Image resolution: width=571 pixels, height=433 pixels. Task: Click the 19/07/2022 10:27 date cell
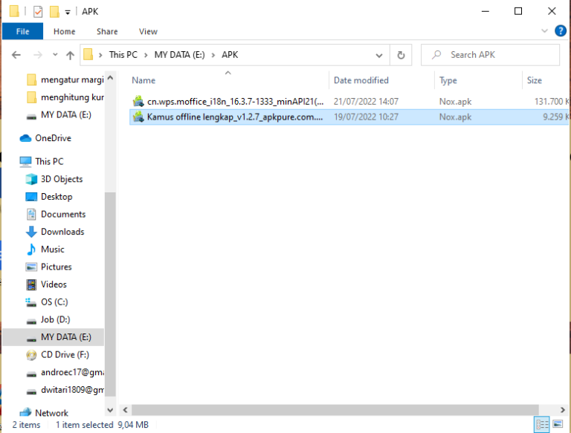[x=366, y=117]
